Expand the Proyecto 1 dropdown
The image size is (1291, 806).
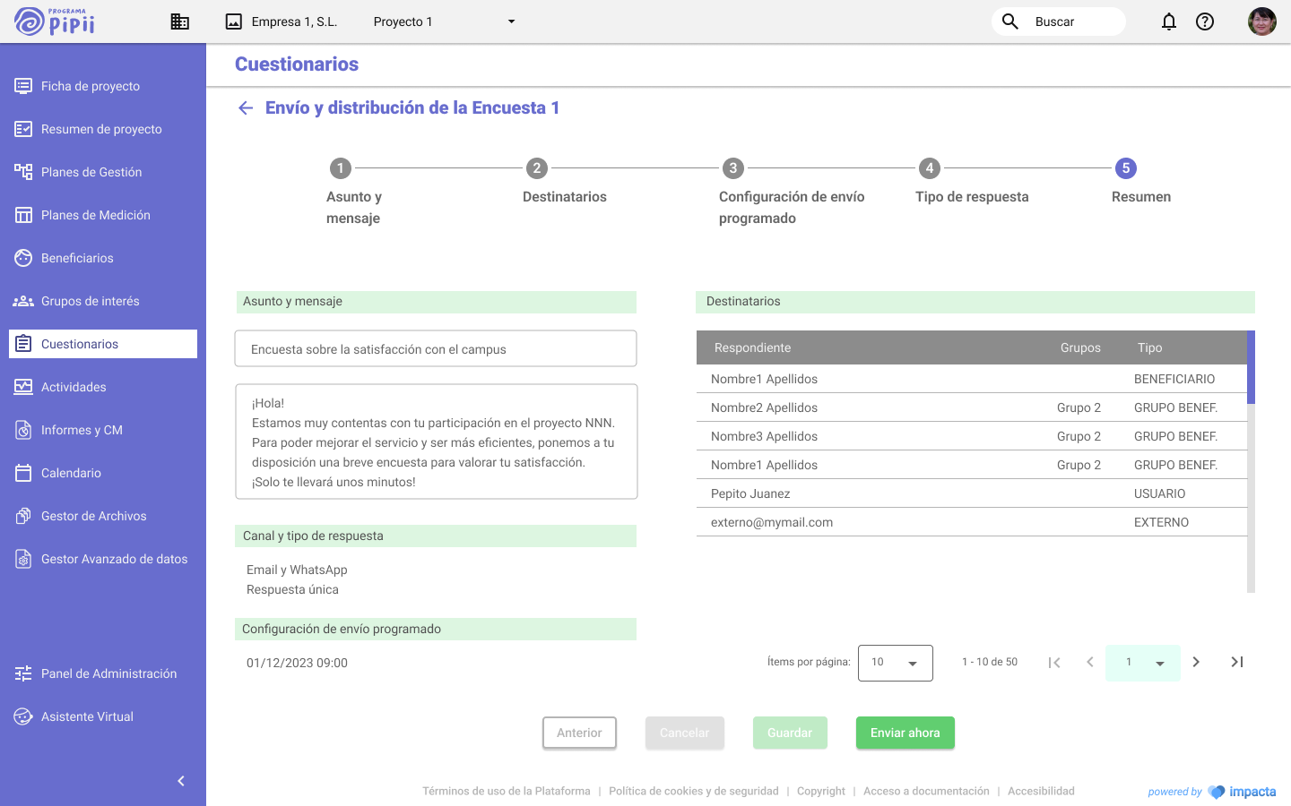[x=511, y=21]
